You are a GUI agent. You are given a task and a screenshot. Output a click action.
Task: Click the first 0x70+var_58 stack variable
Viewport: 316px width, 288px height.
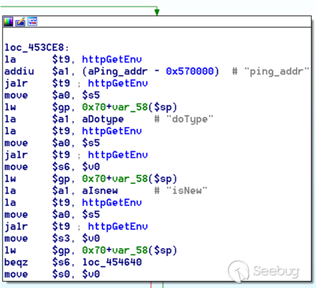(130, 107)
